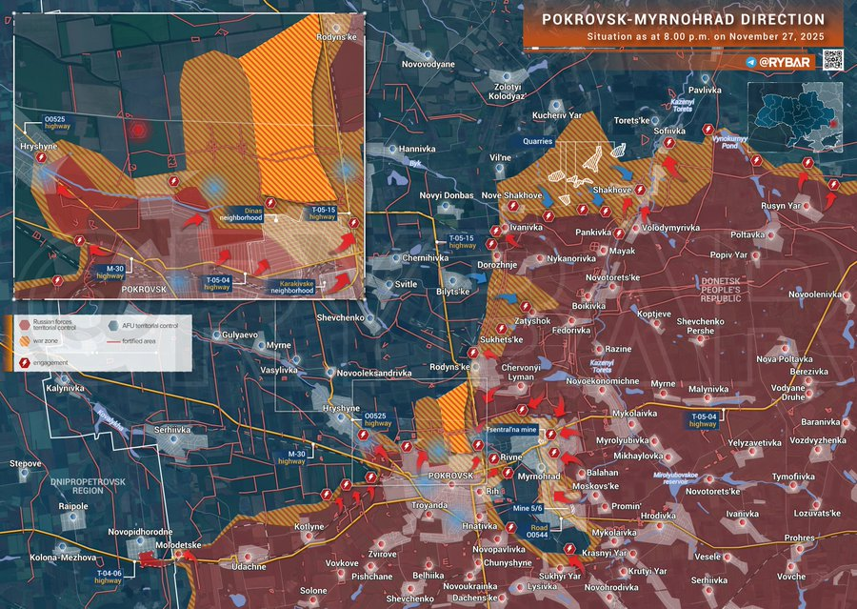The width and height of the screenshot is (857, 609).
Task: Click the AFU territorial control hexagon in legend
Action: (113, 325)
